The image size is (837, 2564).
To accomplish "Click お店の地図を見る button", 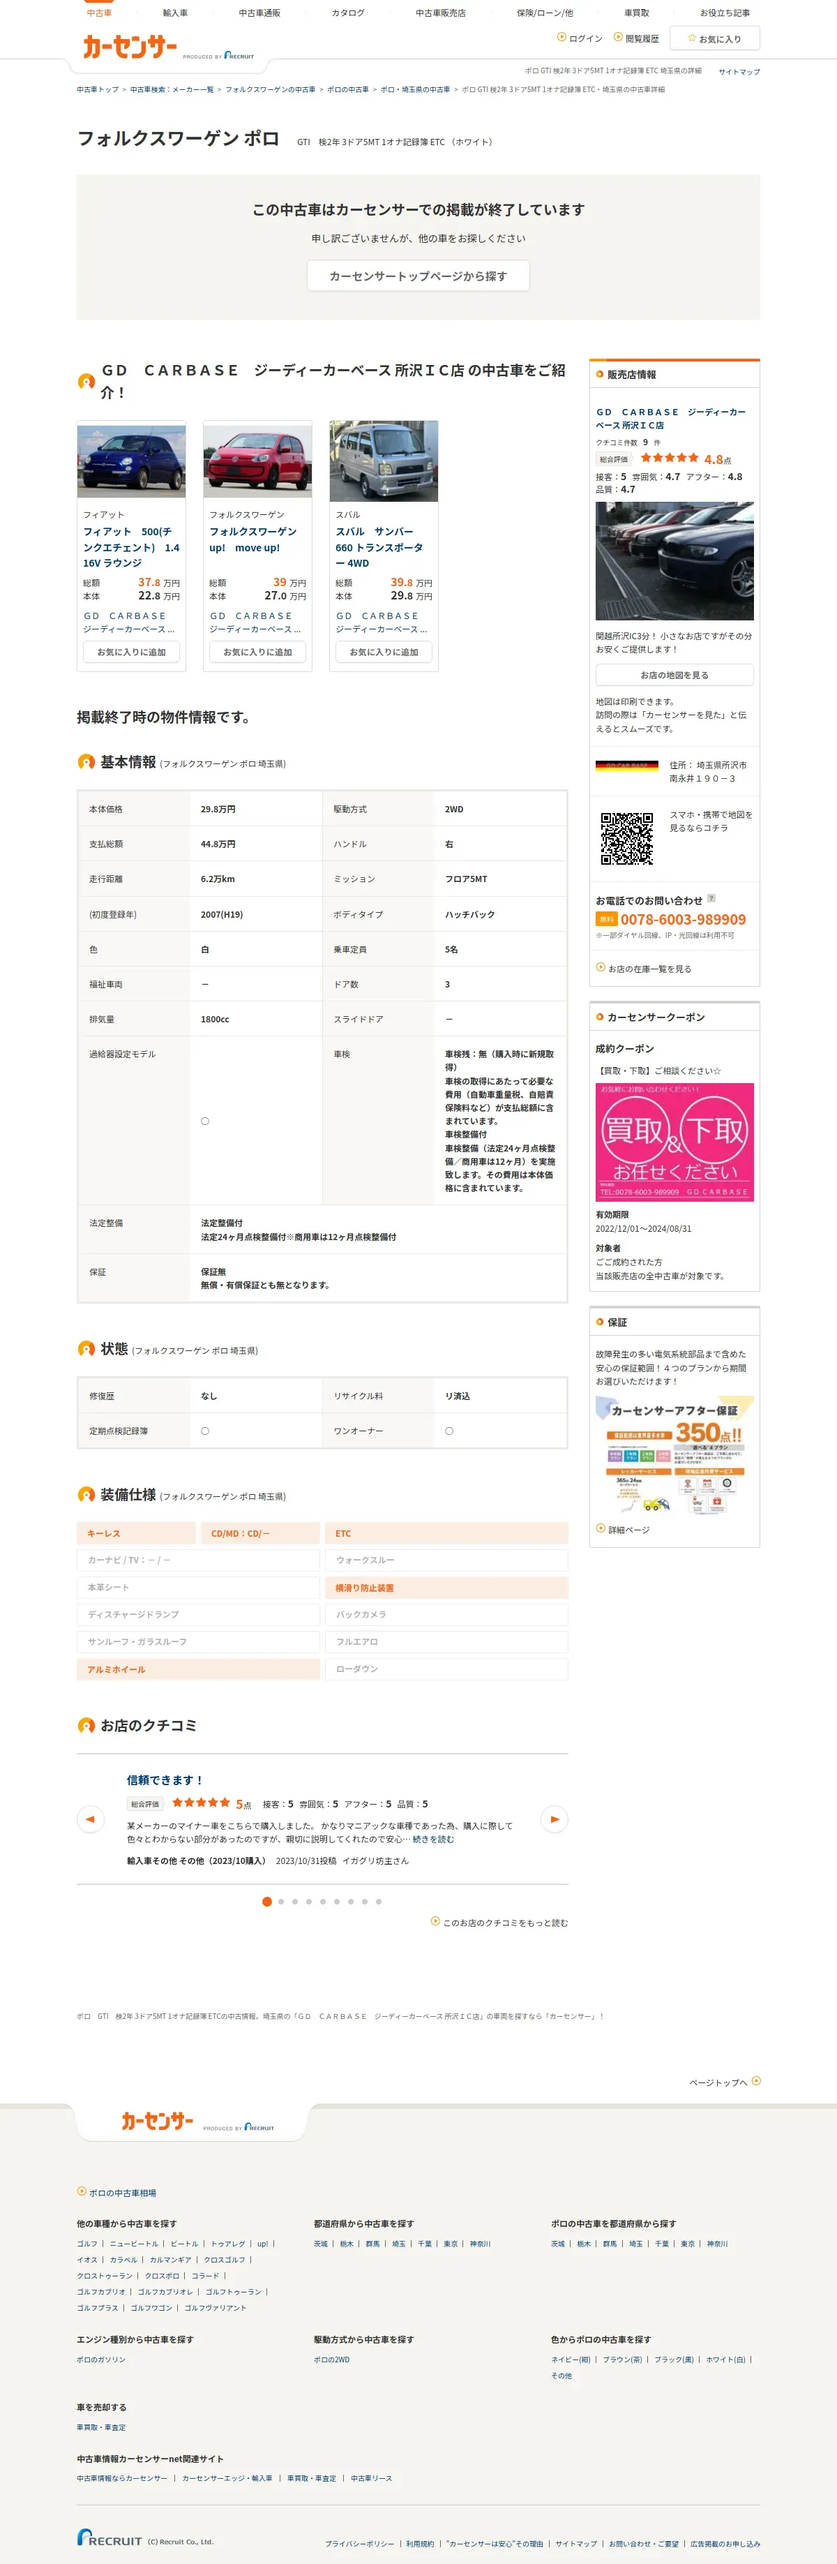I will click(x=674, y=675).
